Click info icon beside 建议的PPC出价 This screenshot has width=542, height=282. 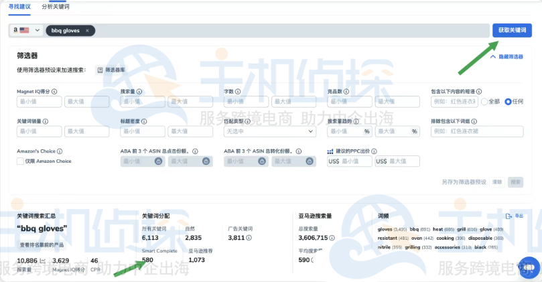pos(374,151)
